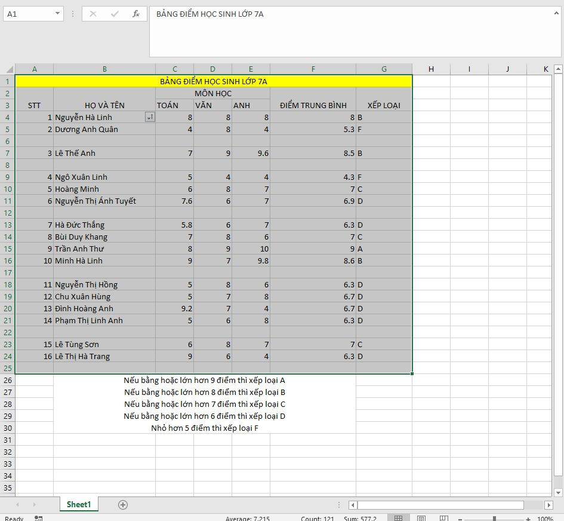The image size is (564, 521).
Task: Click the sheet navigation left arrow near the tabs
Action: click(x=18, y=504)
